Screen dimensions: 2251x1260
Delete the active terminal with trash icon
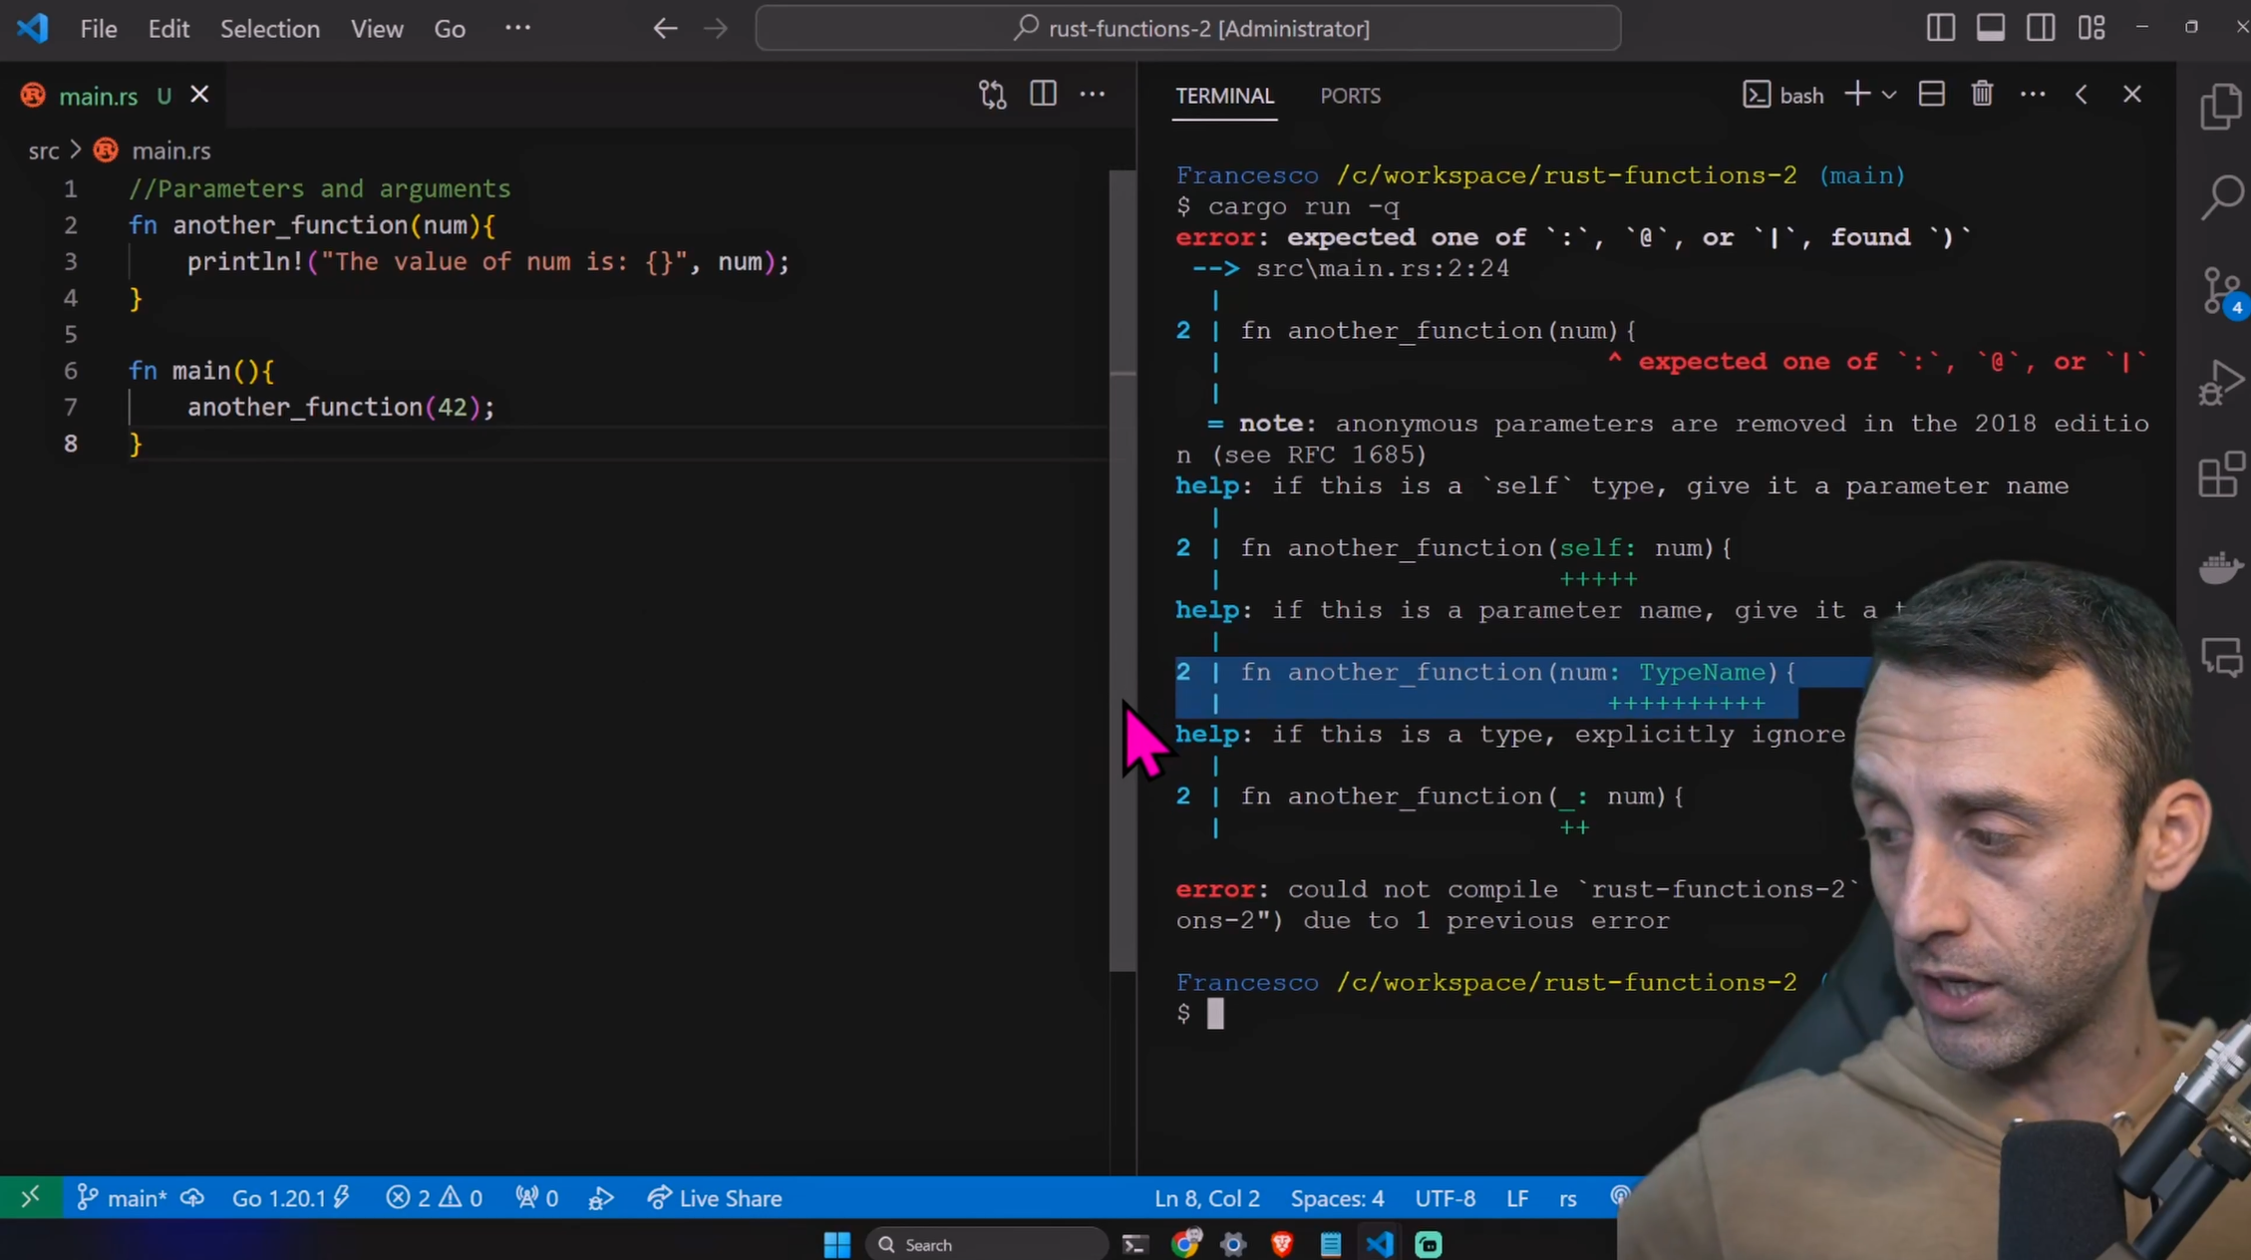pos(1982,94)
